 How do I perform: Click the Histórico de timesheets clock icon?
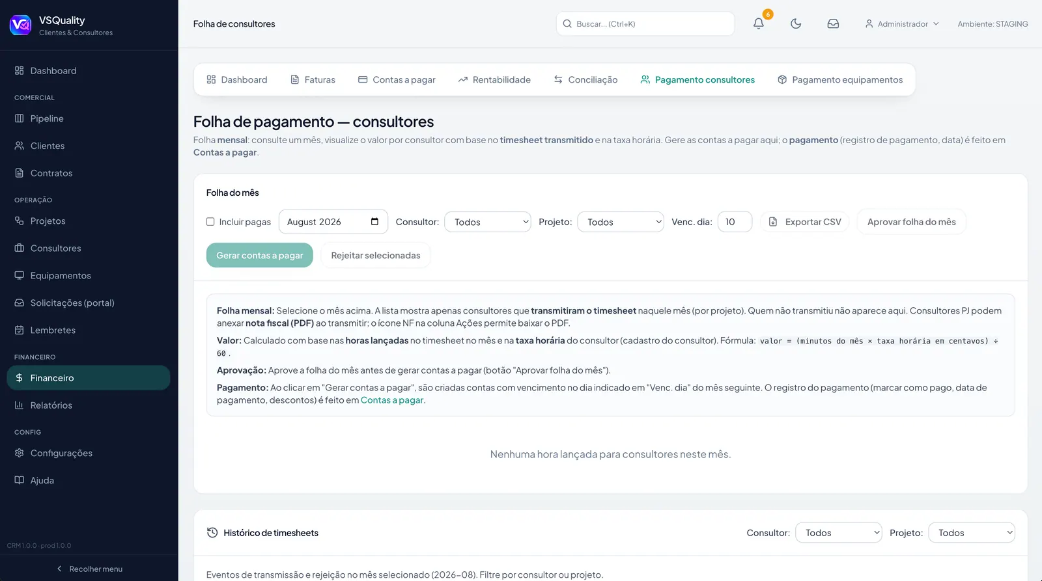212,533
